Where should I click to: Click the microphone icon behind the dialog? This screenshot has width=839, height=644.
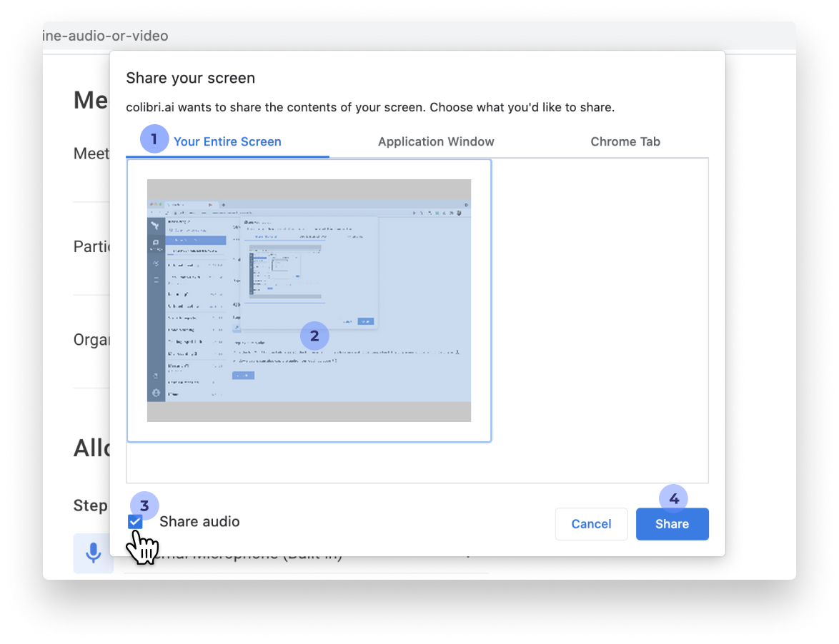(x=93, y=553)
